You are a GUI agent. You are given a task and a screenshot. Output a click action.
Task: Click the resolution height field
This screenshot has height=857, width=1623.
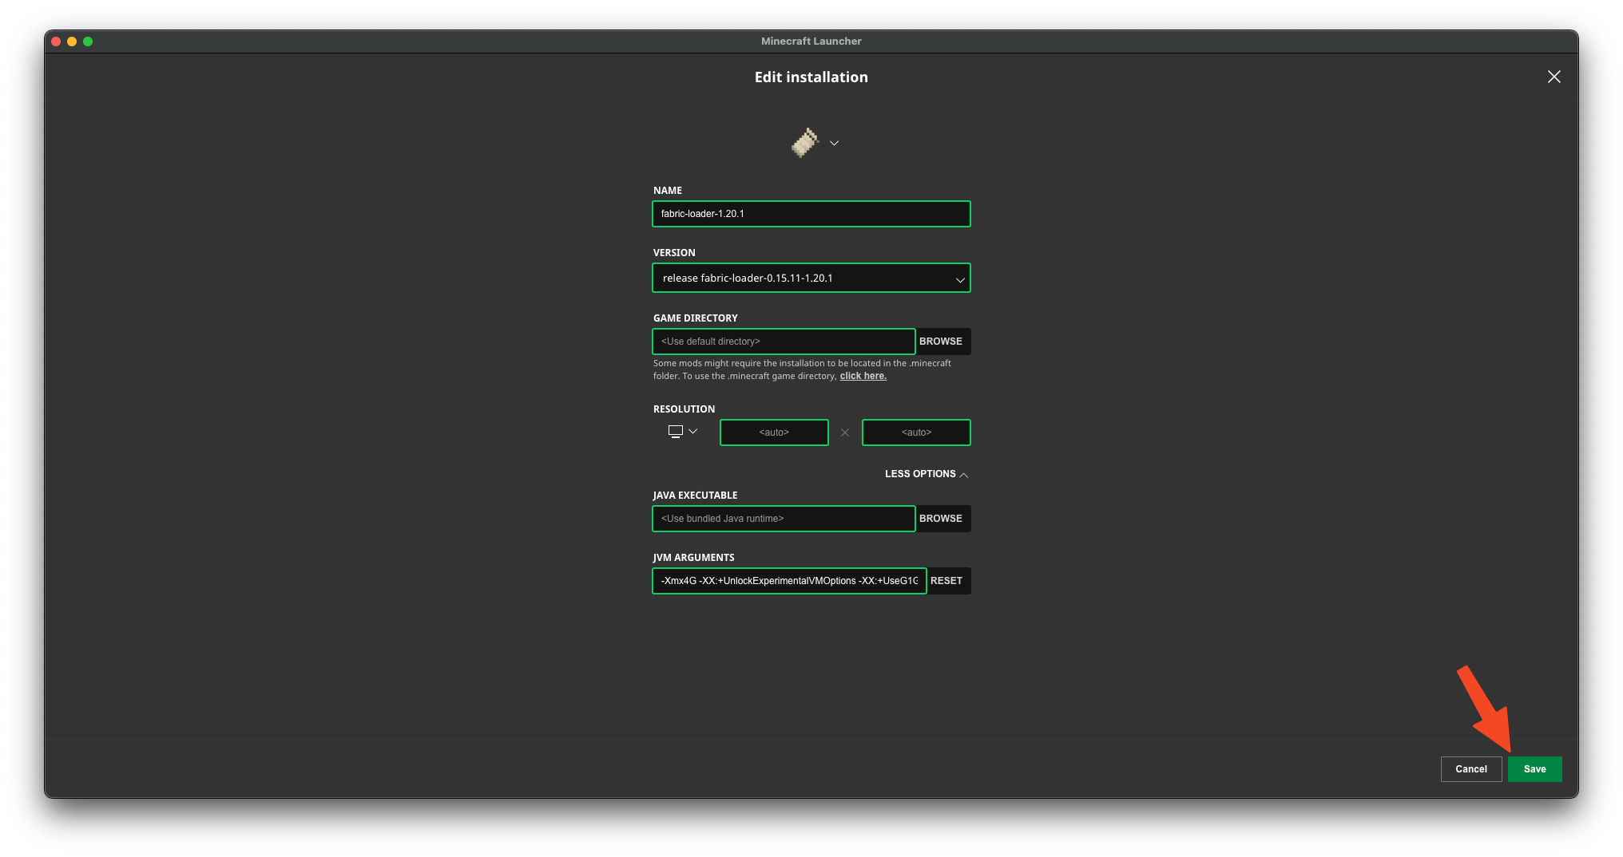[x=916, y=432]
